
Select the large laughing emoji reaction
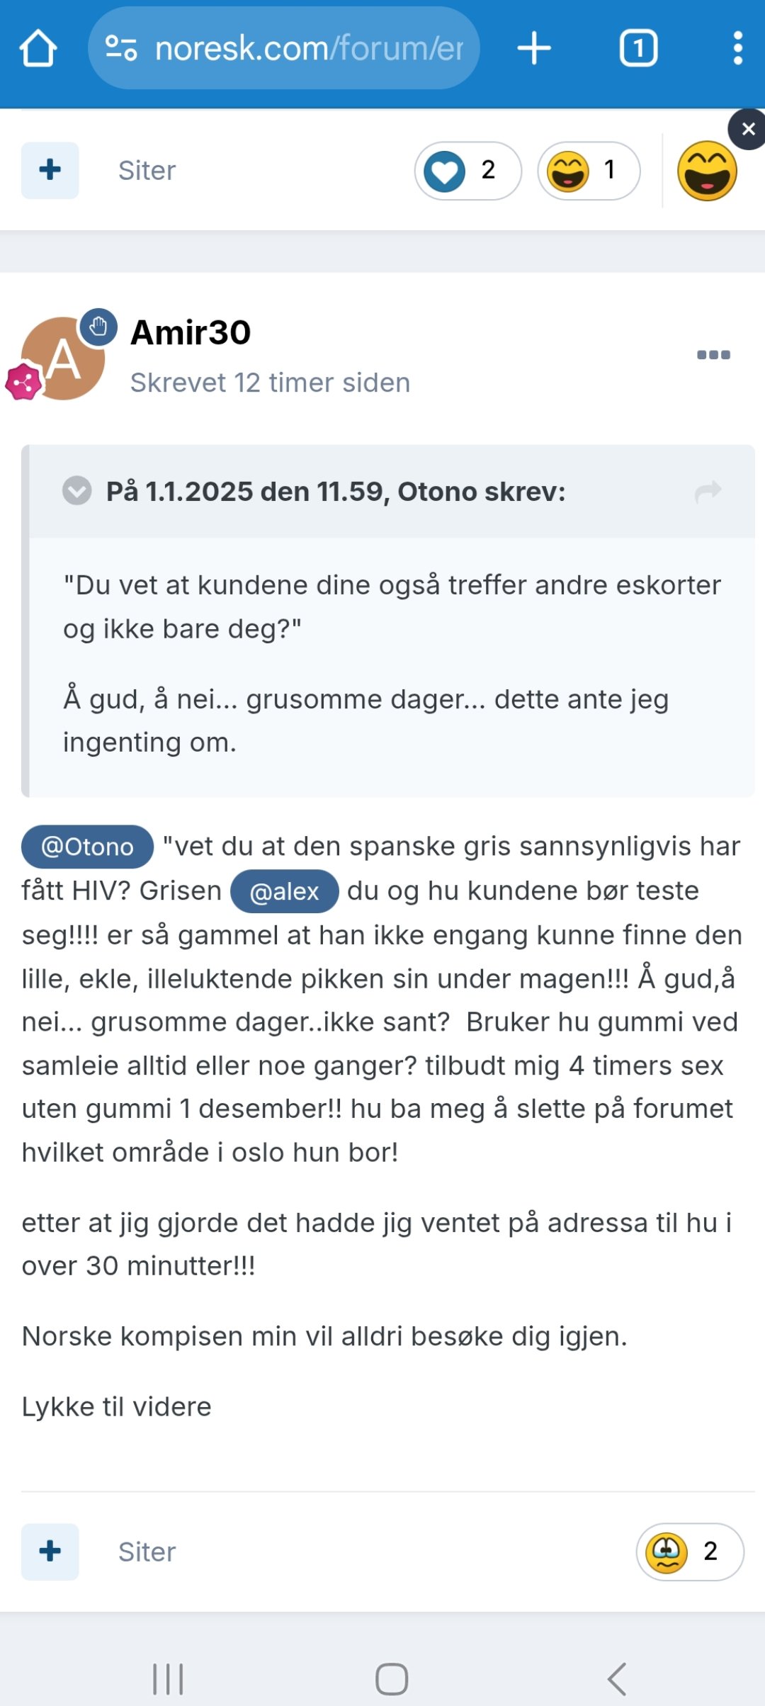click(707, 171)
